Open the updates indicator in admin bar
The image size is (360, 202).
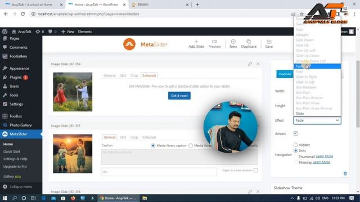tap(39, 31)
